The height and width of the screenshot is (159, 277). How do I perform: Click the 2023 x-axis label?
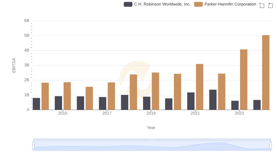tap(239, 113)
